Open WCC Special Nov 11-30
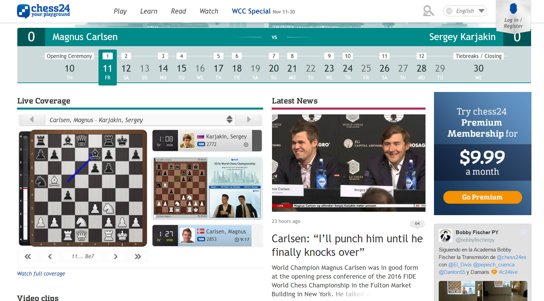Viewport: 544px width, 301px height. pos(263,11)
